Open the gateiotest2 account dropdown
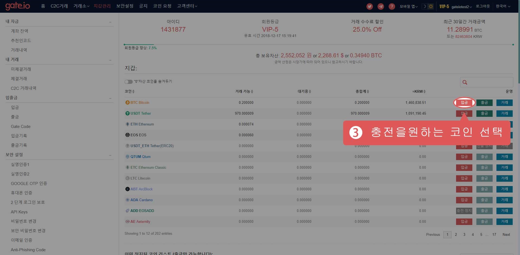The width and height of the screenshot is (520, 255). click(x=461, y=7)
